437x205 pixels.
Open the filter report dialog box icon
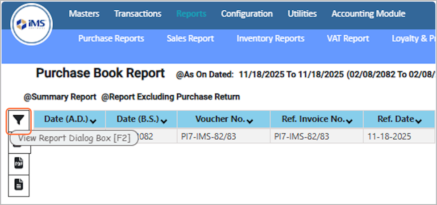[x=19, y=120]
